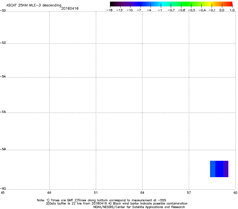Click the color bar gradient legend
The height and width of the screenshot is (209, 238).
(171, 4)
